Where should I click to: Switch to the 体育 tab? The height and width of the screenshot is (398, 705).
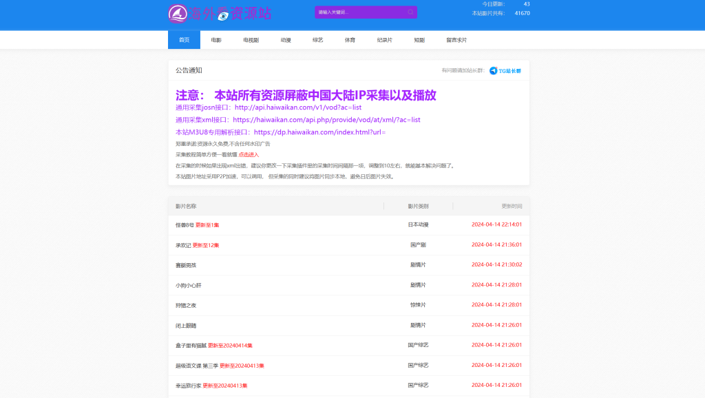pyautogui.click(x=349, y=39)
